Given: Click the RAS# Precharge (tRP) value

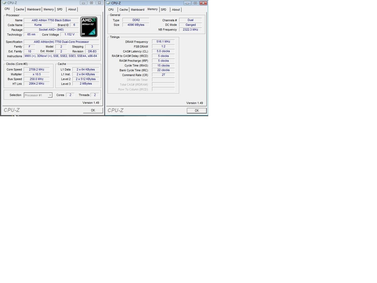Looking at the screenshot, I should pyautogui.click(x=163, y=61).
